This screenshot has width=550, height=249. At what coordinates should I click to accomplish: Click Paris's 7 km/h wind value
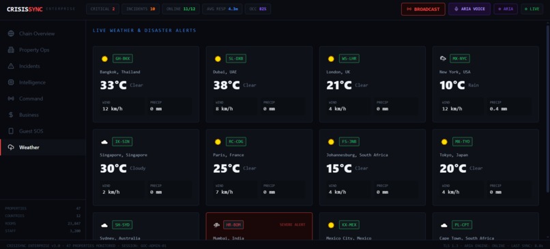click(224, 192)
